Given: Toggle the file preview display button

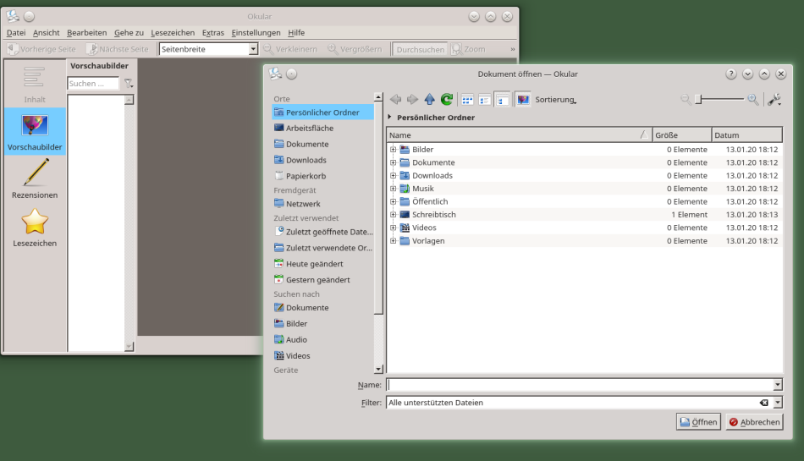Looking at the screenshot, I should point(523,100).
